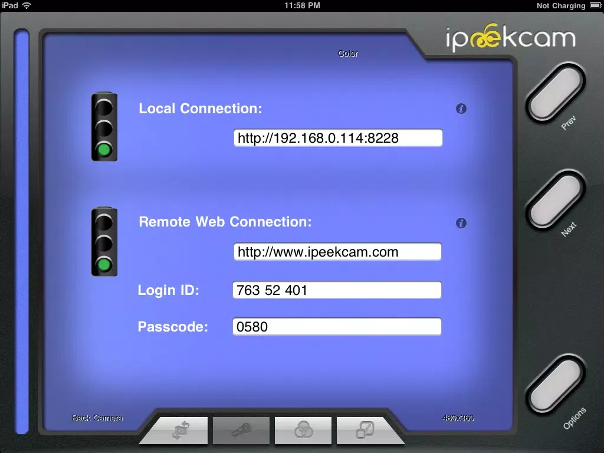Tap the ipeekcam logo
The image size is (604, 453).
tap(510, 38)
